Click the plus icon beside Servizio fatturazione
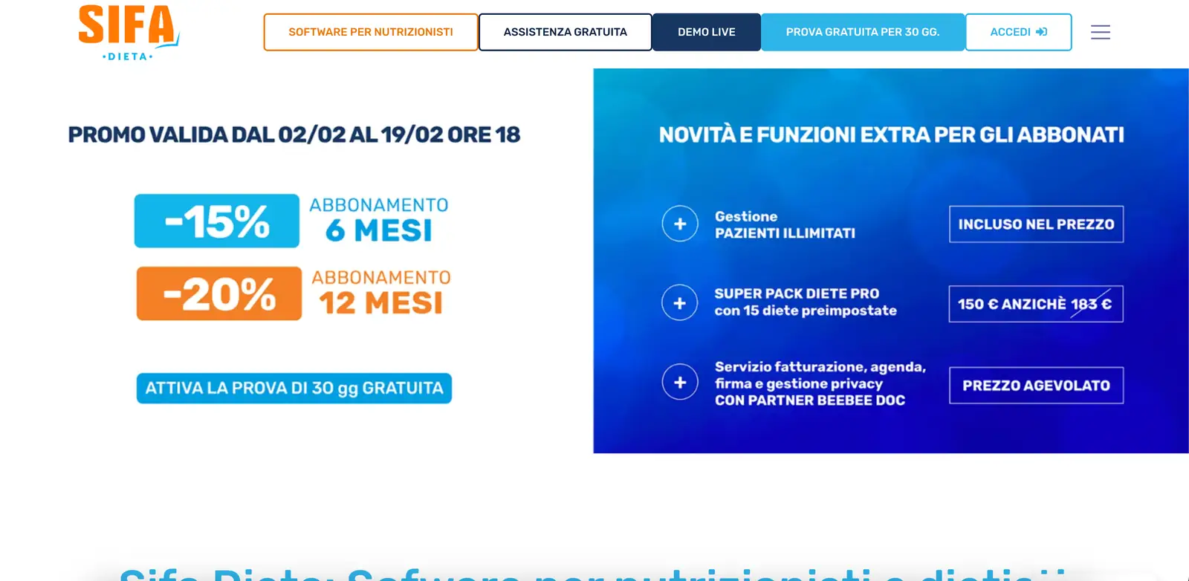 tap(680, 382)
